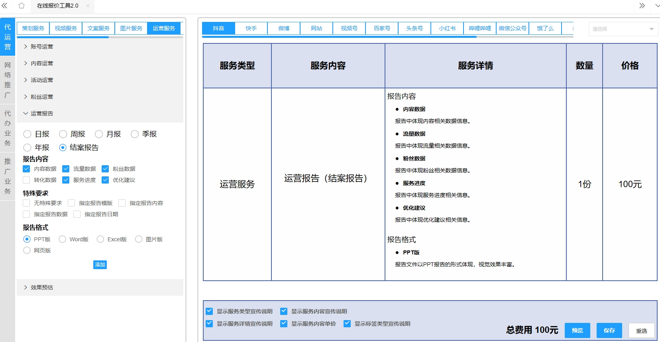Expand the 效果预估 section
This screenshot has height=342, width=660.
click(41, 287)
